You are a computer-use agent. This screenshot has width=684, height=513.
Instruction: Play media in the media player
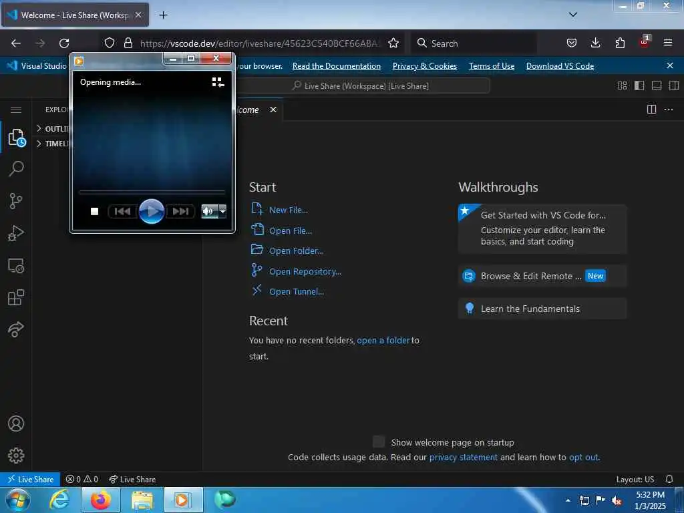click(152, 211)
